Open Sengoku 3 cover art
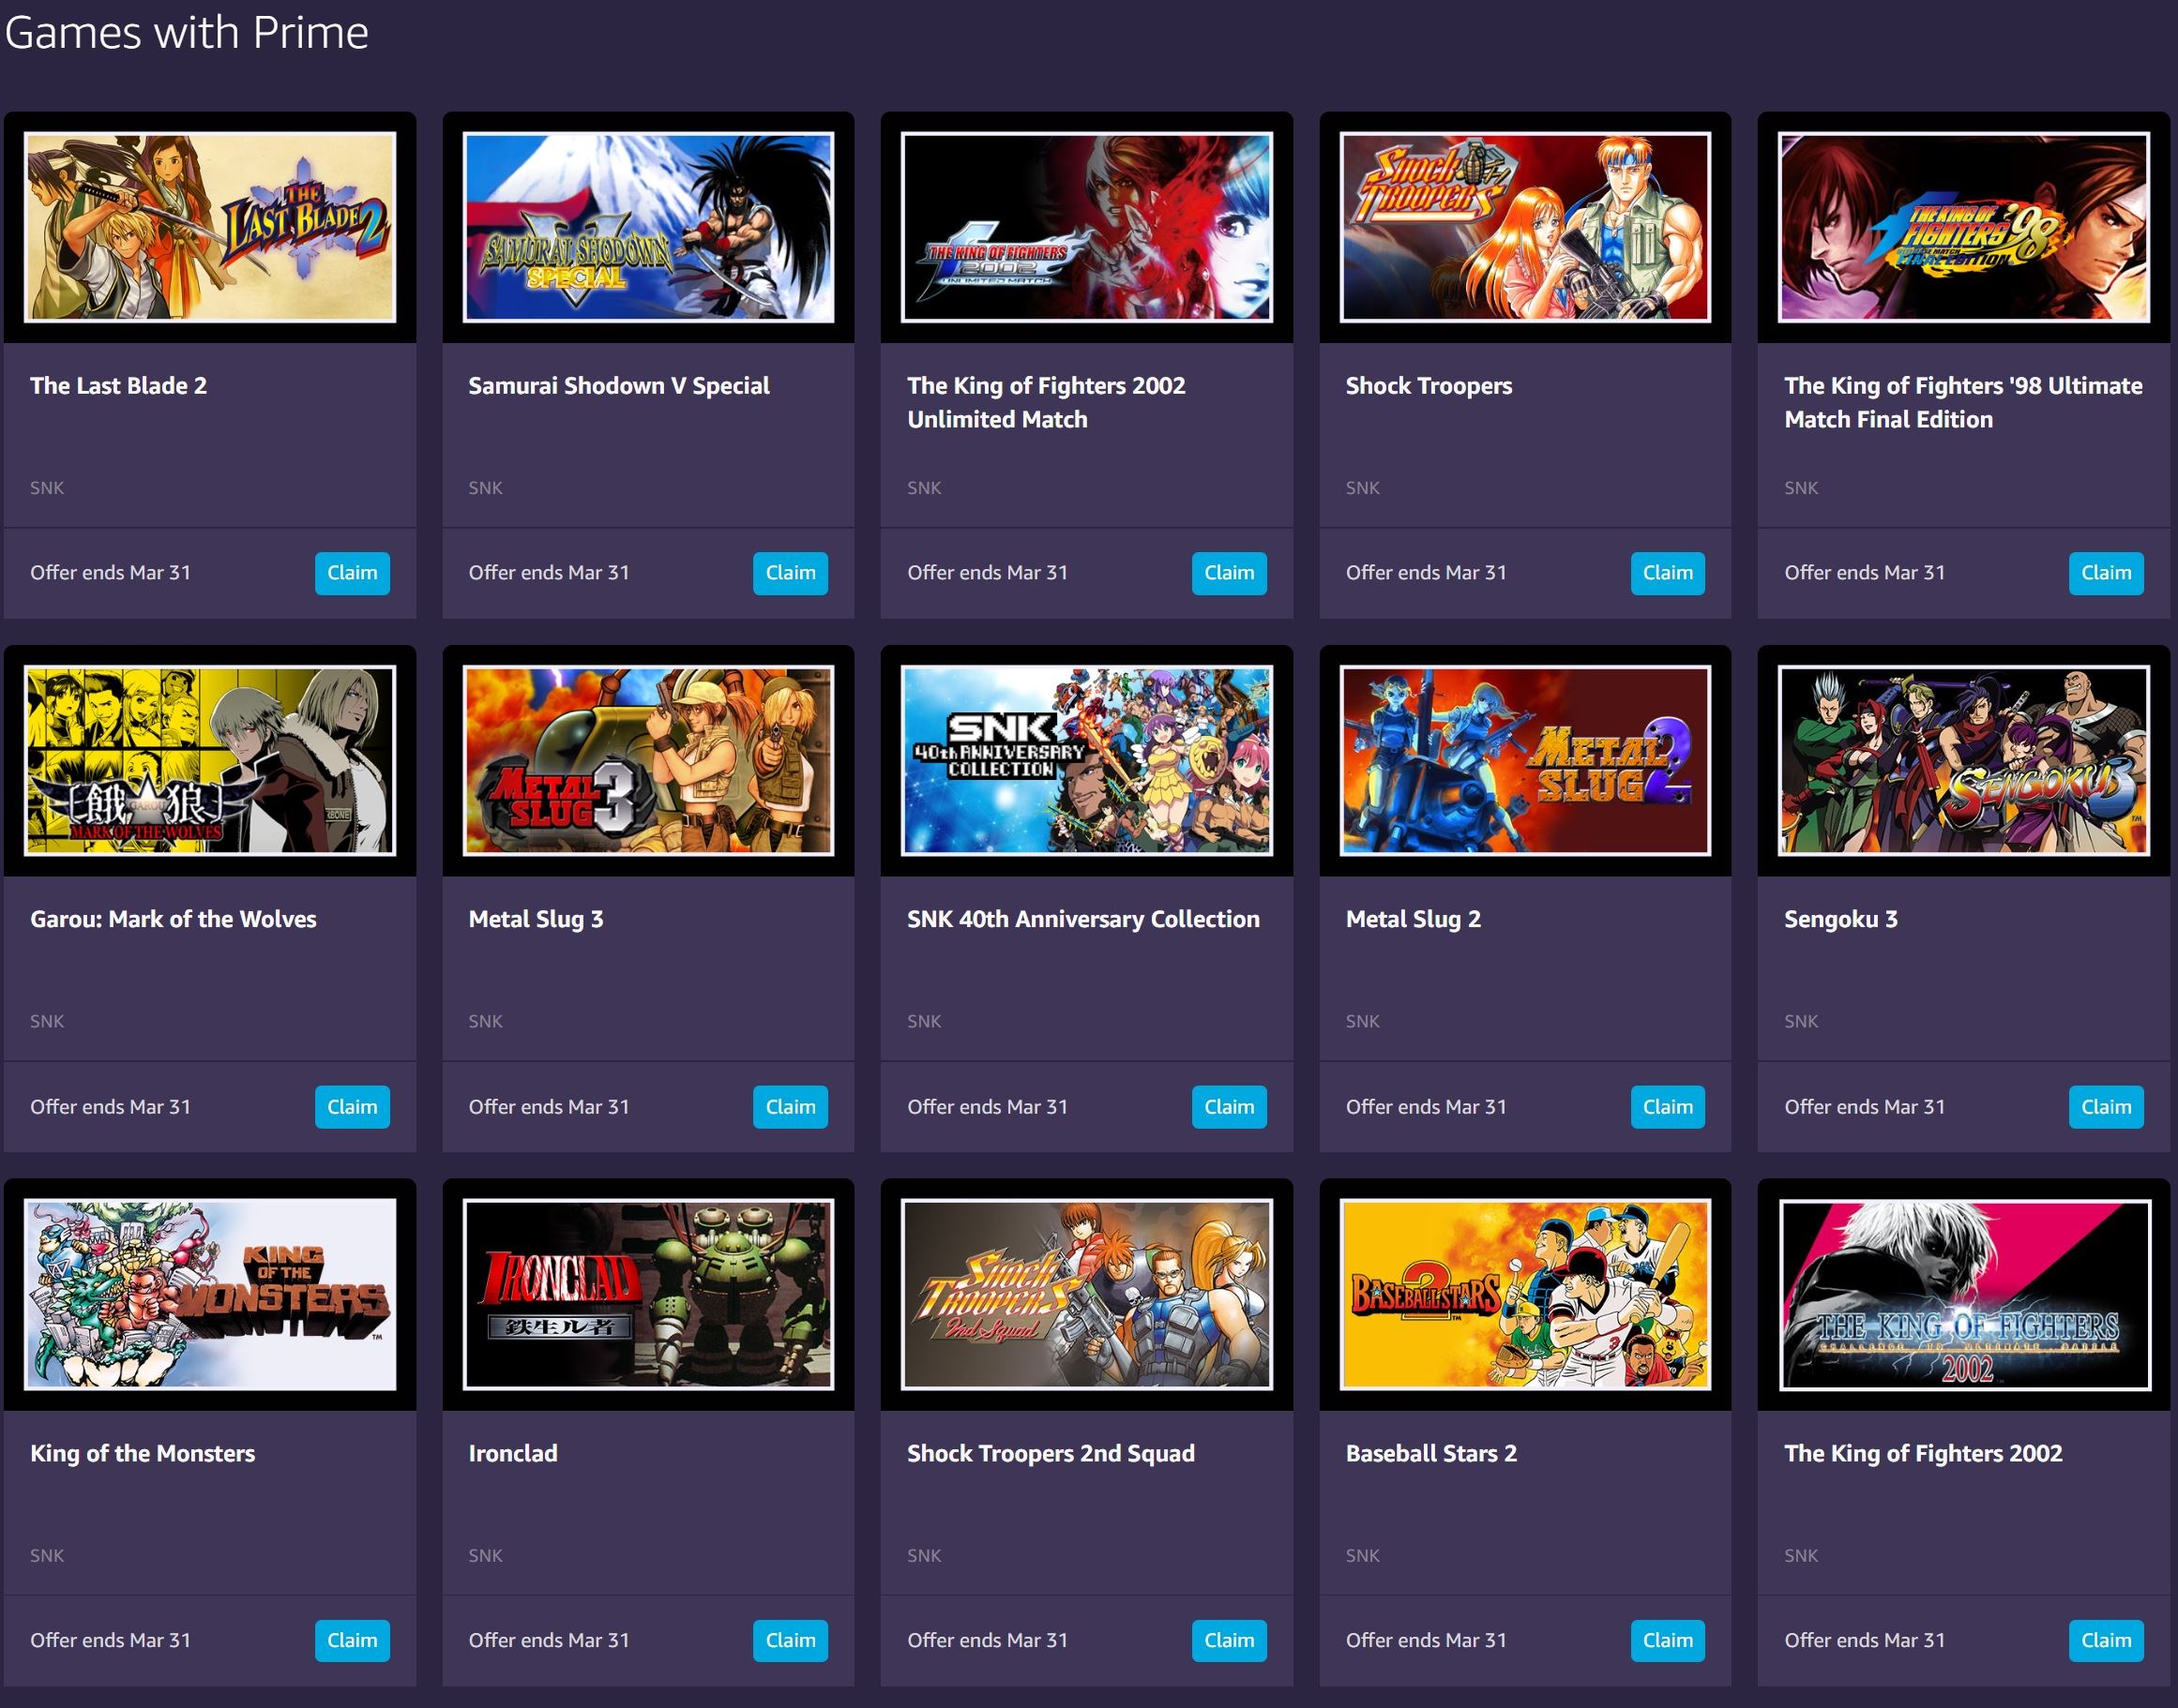This screenshot has height=1708, width=2178. point(1964,761)
